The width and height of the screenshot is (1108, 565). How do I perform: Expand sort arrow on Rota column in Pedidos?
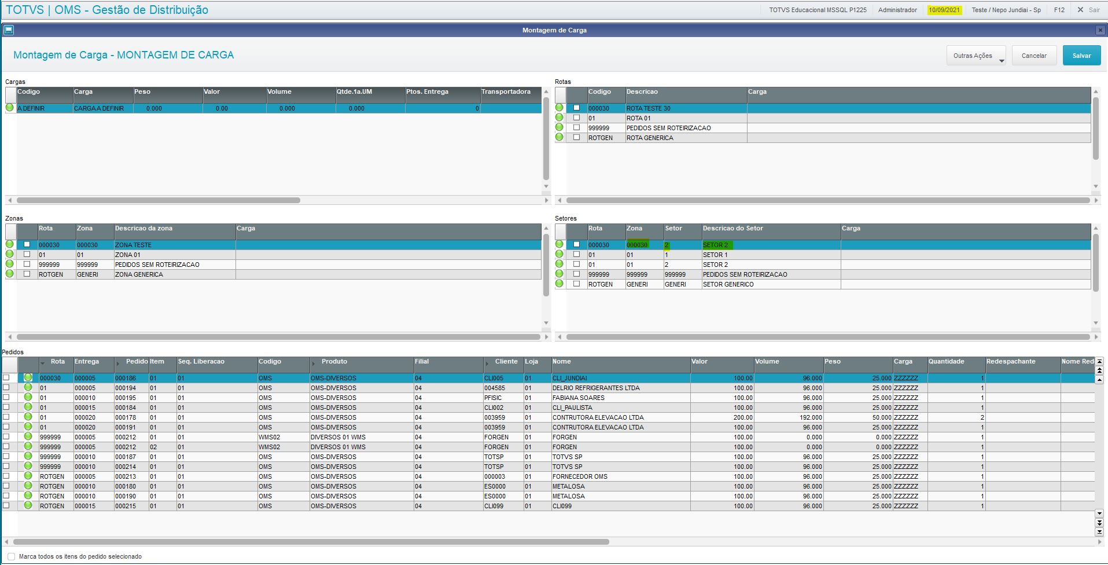(x=43, y=364)
